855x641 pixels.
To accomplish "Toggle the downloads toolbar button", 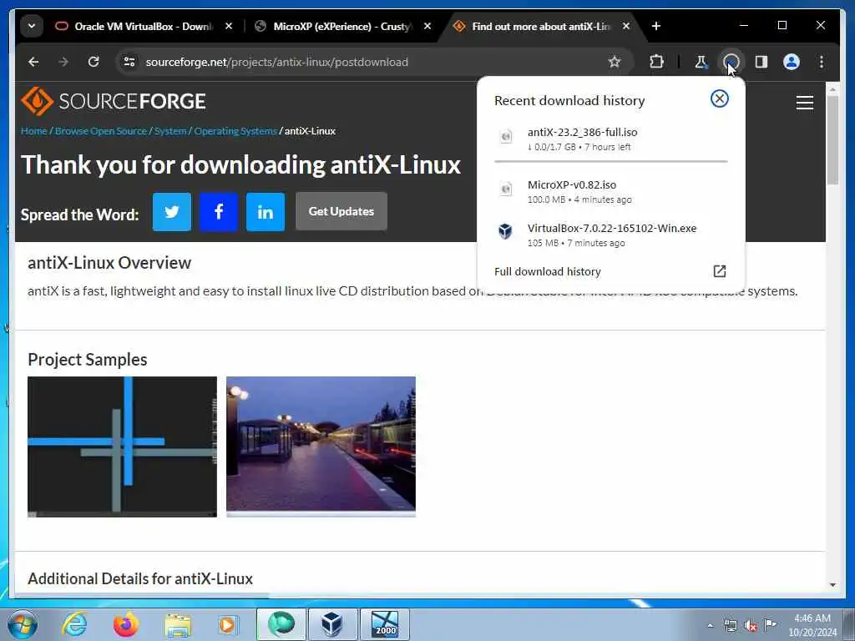I will [x=731, y=62].
